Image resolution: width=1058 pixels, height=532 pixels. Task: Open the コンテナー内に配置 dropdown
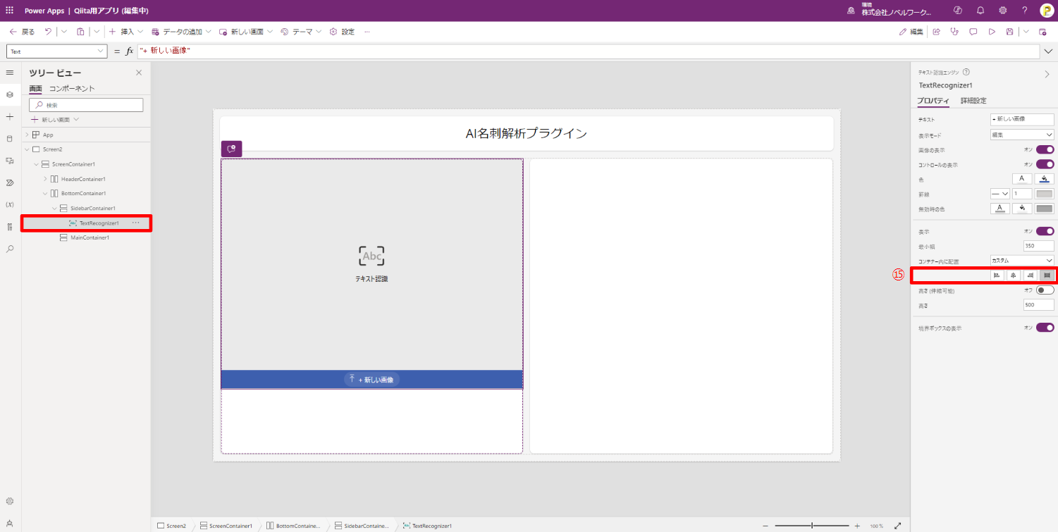(x=1021, y=260)
